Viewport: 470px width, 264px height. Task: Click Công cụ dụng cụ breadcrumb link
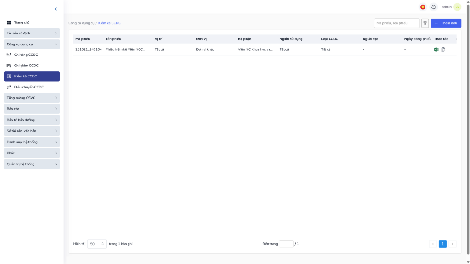pos(81,23)
